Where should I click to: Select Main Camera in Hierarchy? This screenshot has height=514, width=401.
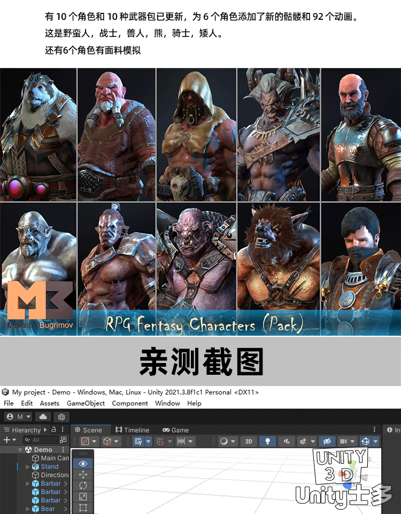coord(50,458)
